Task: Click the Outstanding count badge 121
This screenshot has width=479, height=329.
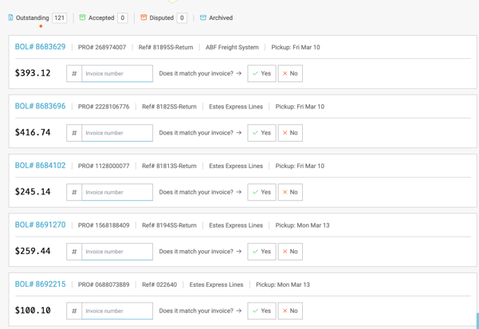Action: [x=59, y=18]
